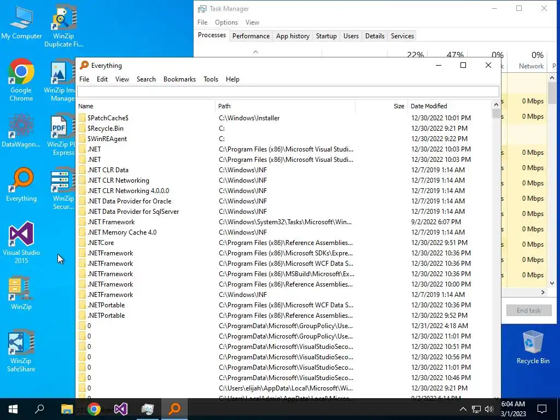This screenshot has height=420, width=560.
Task: Open the volume tray icon
Action: click(x=489, y=409)
